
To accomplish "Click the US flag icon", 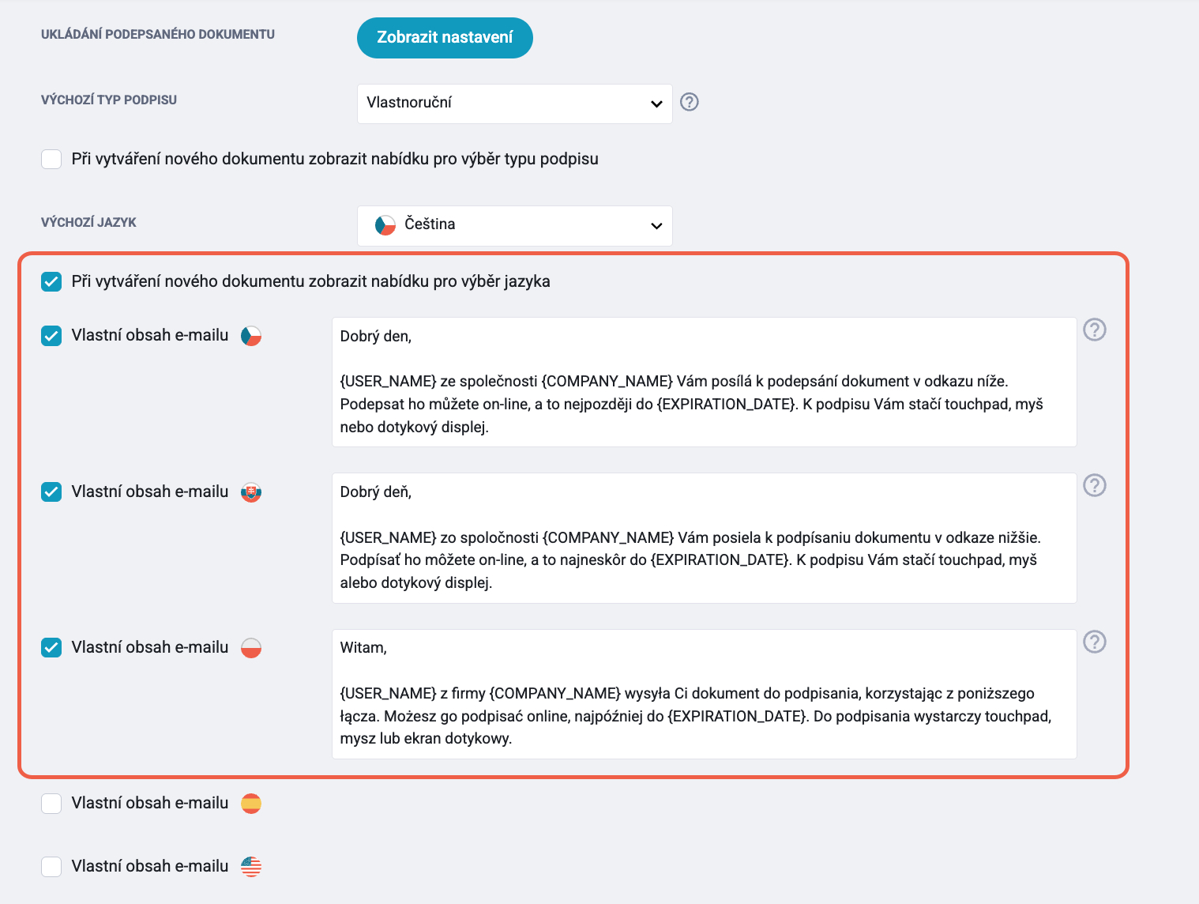I will click(251, 867).
